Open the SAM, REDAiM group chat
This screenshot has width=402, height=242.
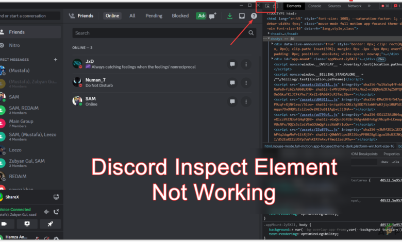pyautogui.click(x=30, y=110)
